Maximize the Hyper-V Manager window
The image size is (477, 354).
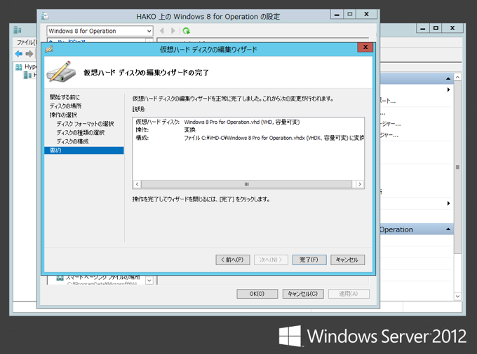(x=436, y=28)
